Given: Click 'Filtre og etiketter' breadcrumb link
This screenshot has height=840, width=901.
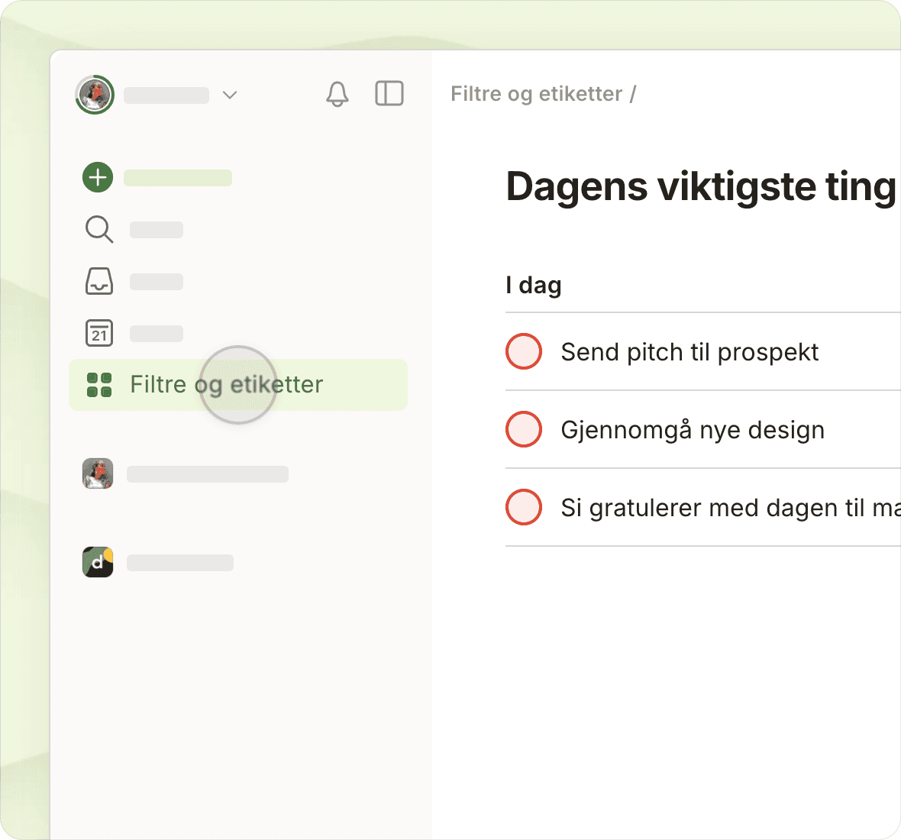Looking at the screenshot, I should 536,94.
